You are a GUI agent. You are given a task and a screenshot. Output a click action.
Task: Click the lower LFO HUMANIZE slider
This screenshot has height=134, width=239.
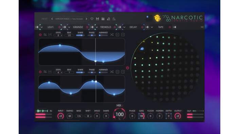pos(103,72)
